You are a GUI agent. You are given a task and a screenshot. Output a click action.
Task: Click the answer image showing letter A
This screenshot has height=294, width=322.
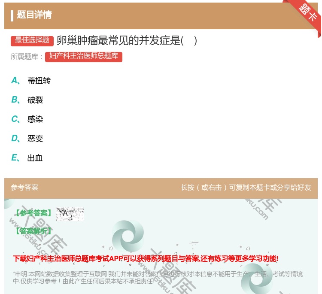coord(70,214)
